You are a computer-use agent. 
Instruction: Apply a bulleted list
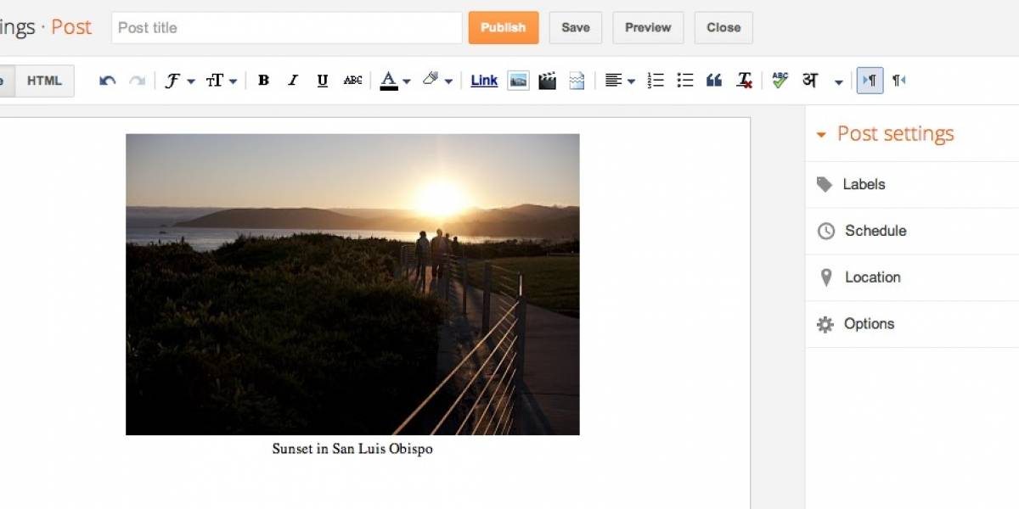[x=684, y=81]
